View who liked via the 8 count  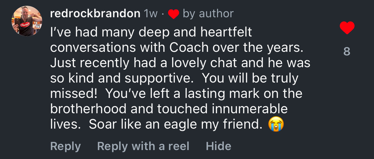(x=347, y=51)
